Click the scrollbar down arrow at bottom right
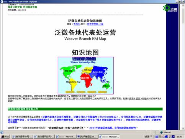185x139 pixels. point(183,129)
